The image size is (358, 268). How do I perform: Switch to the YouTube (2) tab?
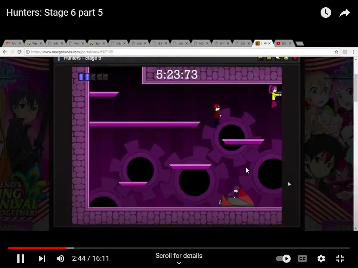[283, 43]
